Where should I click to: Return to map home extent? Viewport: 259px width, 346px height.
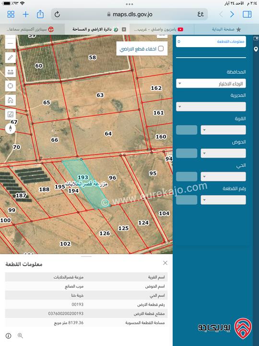11,100
